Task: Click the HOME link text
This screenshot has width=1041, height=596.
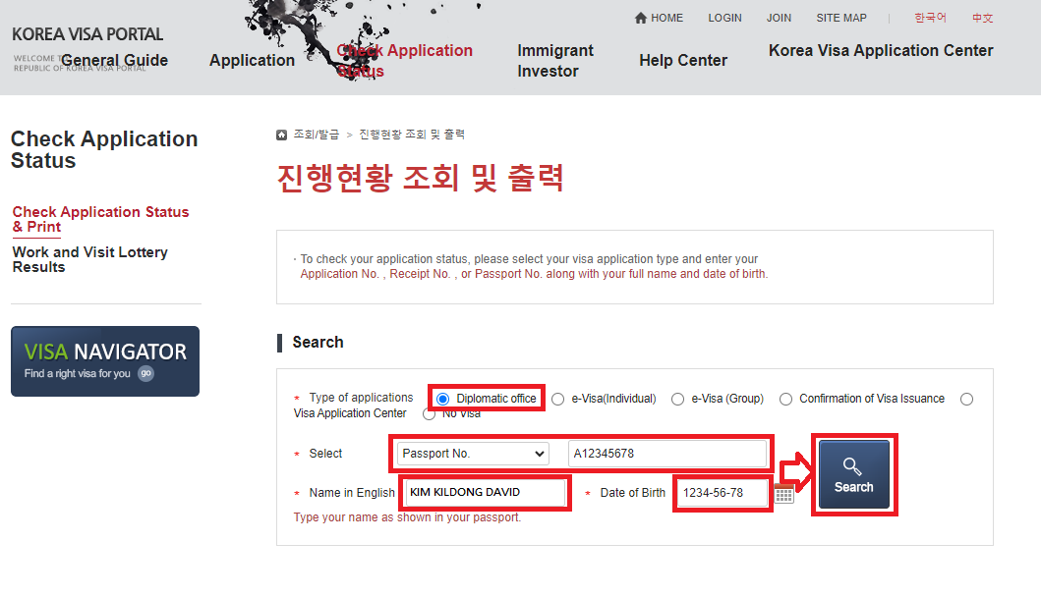Action: pyautogui.click(x=666, y=18)
